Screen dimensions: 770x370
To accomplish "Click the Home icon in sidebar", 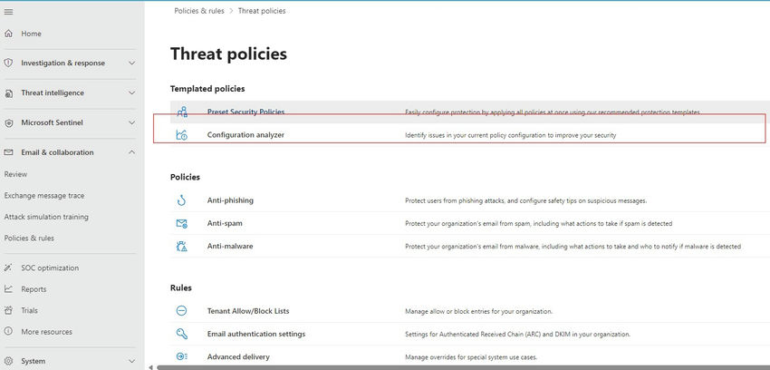I will (9, 34).
